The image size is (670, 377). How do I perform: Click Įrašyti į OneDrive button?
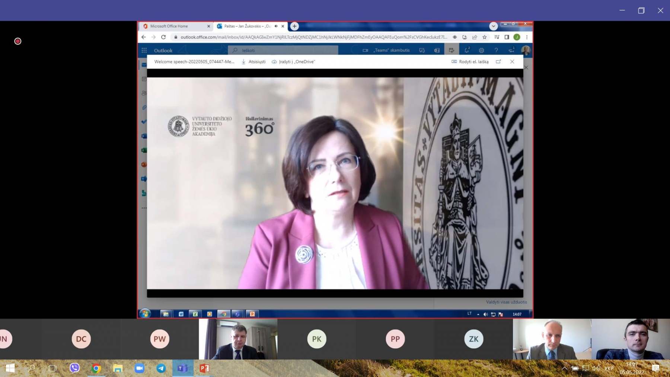click(x=293, y=62)
